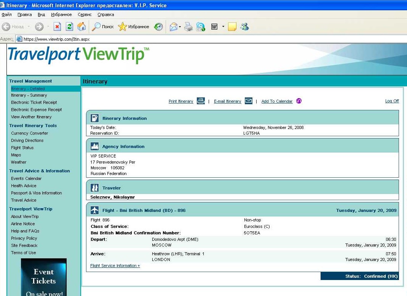Viewport: 407px width, 296px height.
Task: Click the Mail envelope toolbar icon
Action: click(173, 27)
